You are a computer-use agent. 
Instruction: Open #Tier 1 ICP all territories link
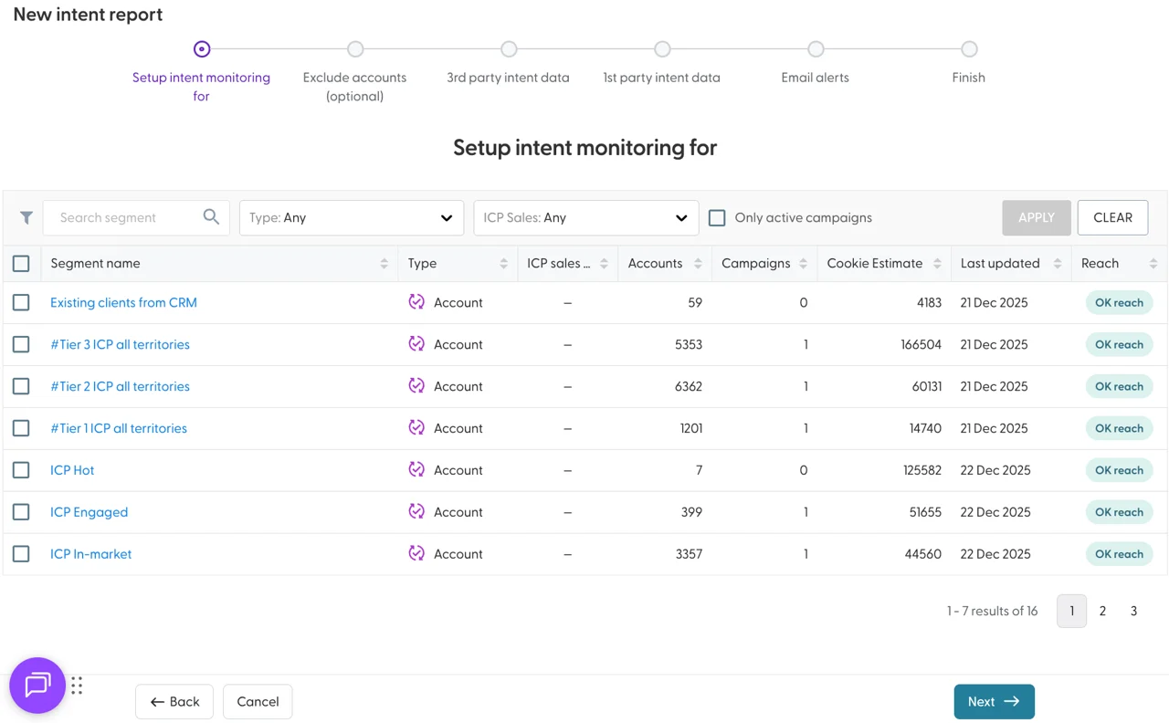(119, 428)
